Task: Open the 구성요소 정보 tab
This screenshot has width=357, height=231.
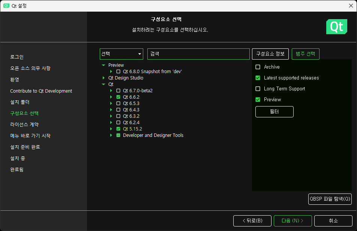Action: (270, 54)
